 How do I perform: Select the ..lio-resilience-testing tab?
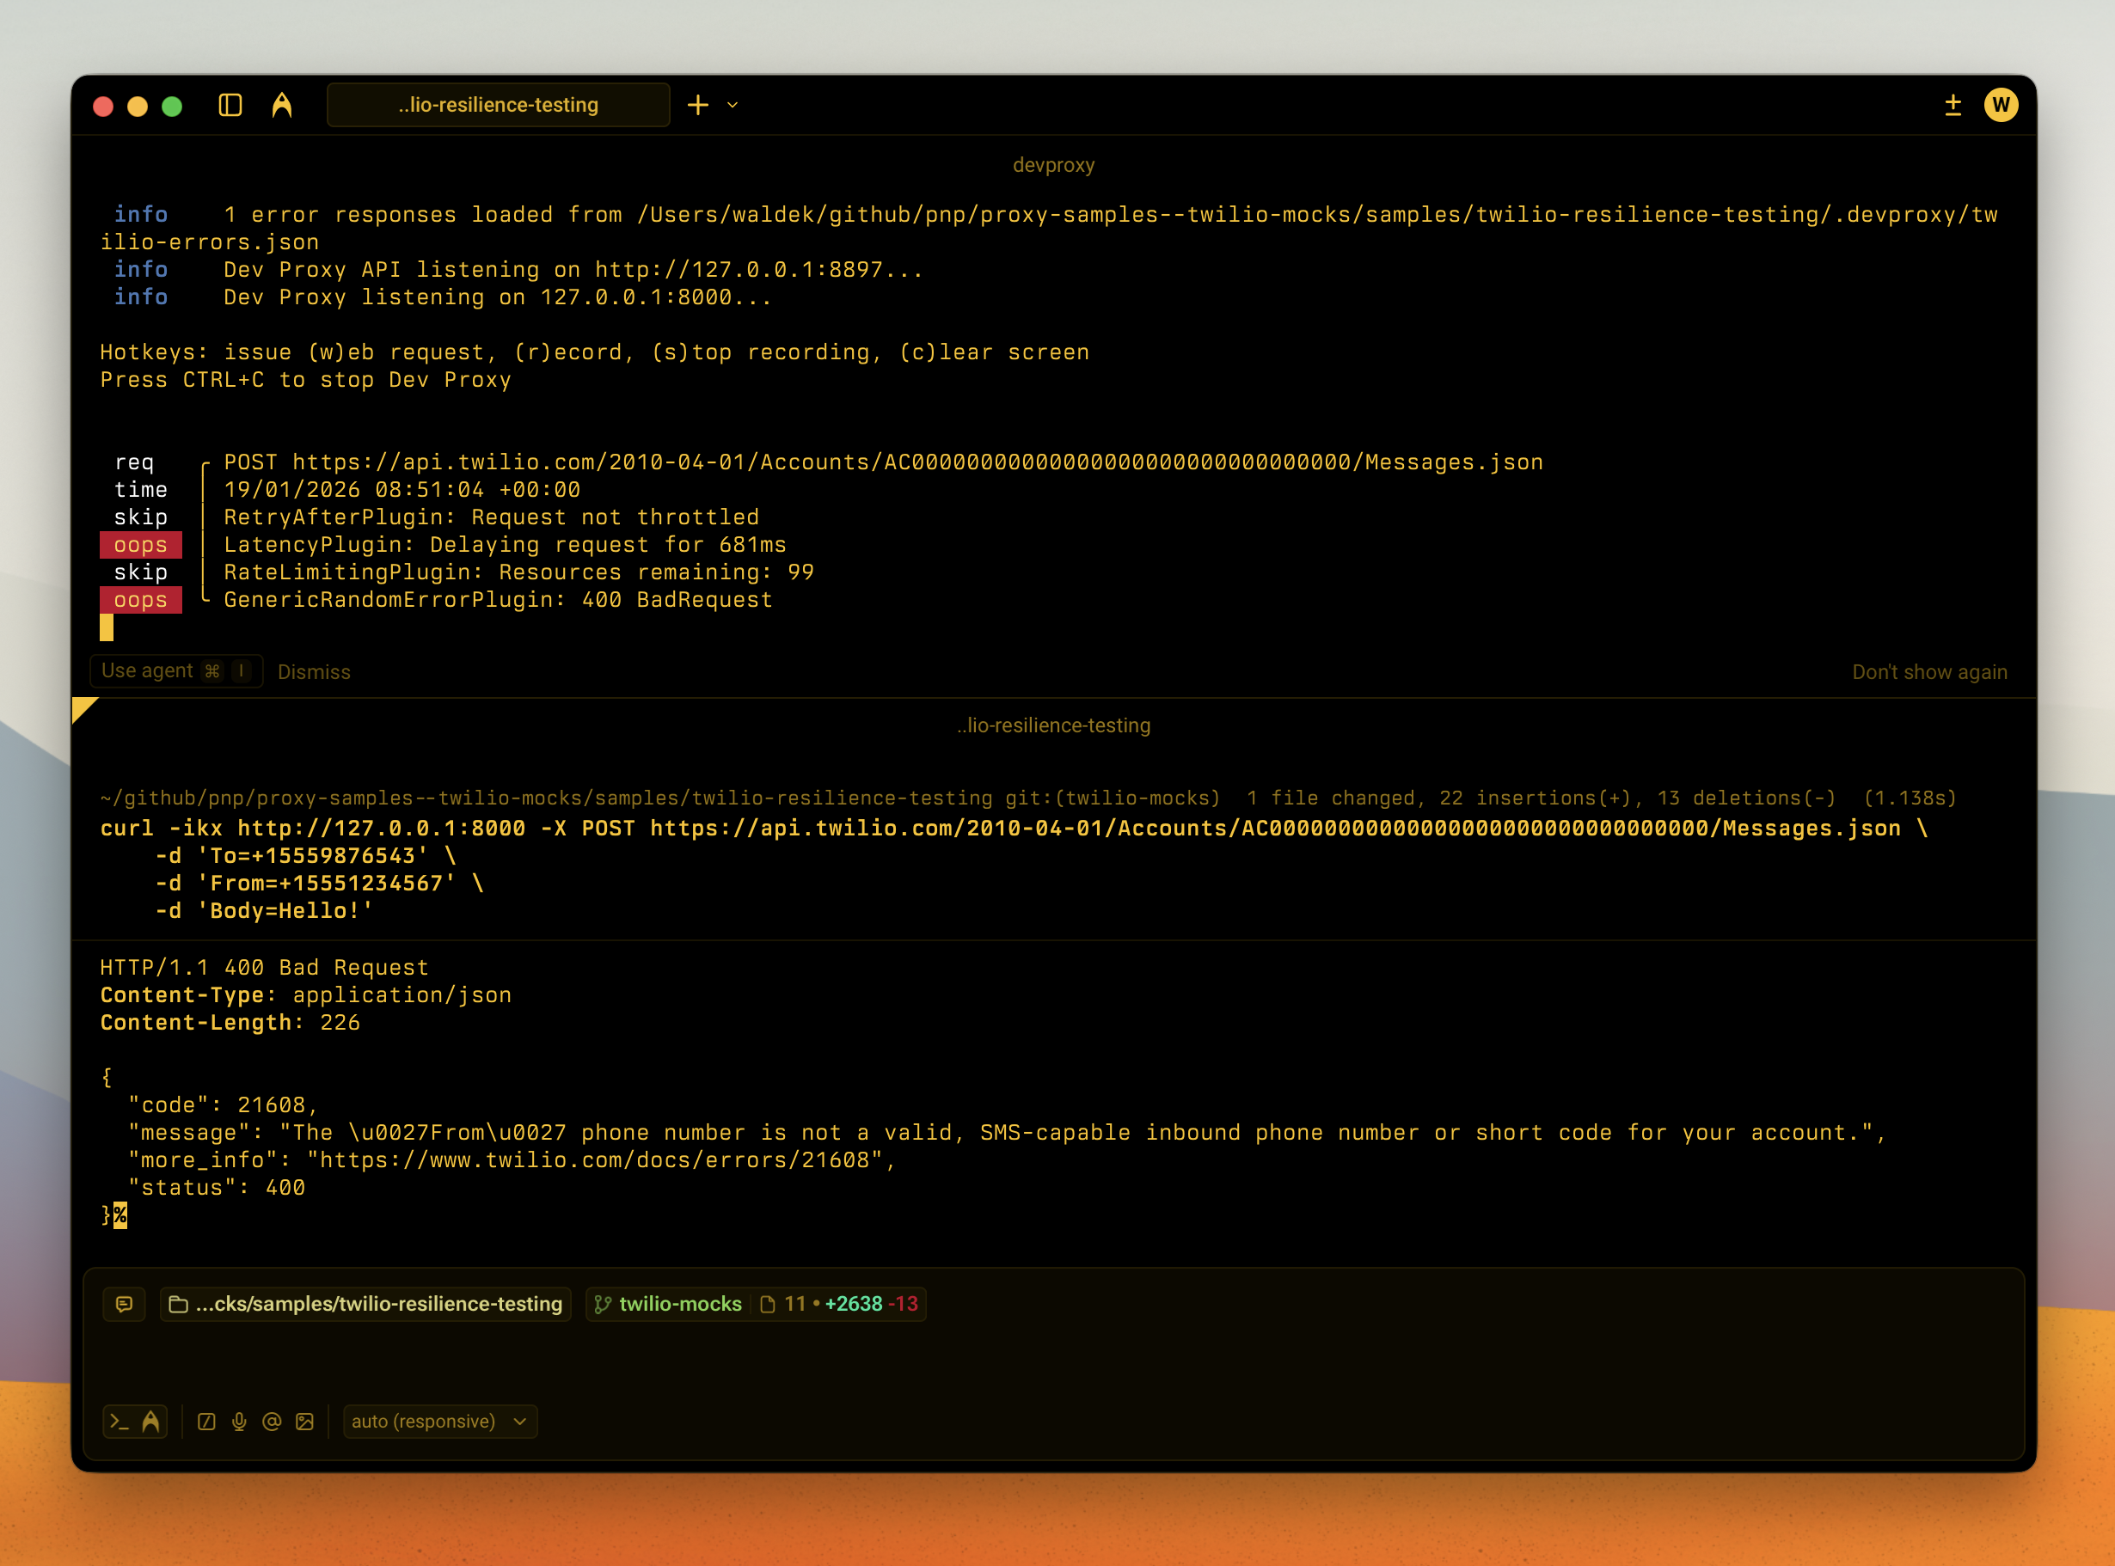pyautogui.click(x=498, y=104)
